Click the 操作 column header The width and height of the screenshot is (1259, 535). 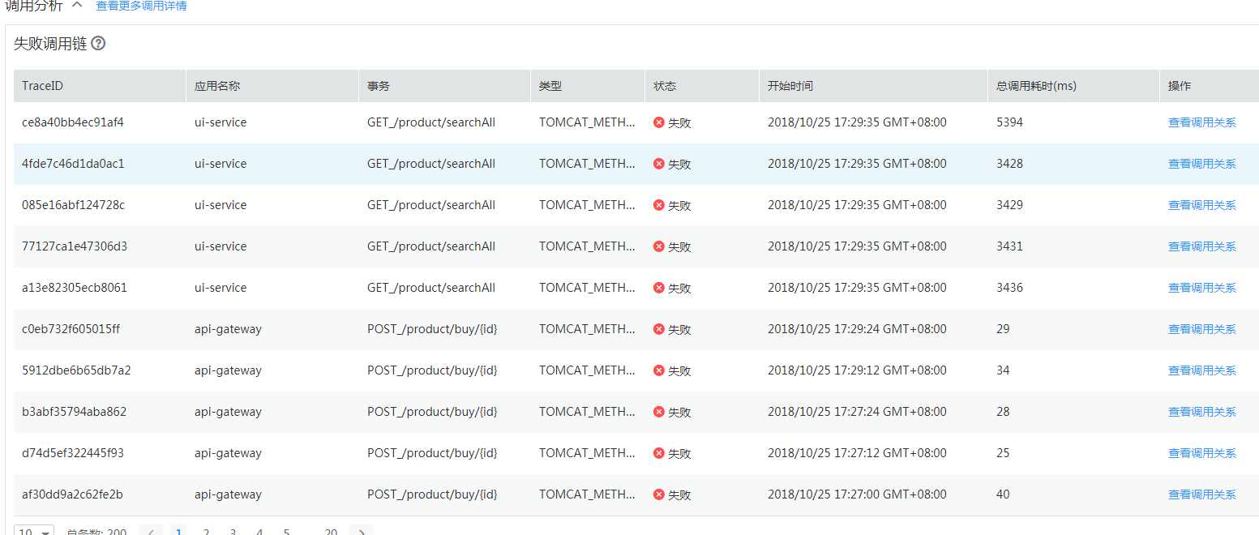1209,86
